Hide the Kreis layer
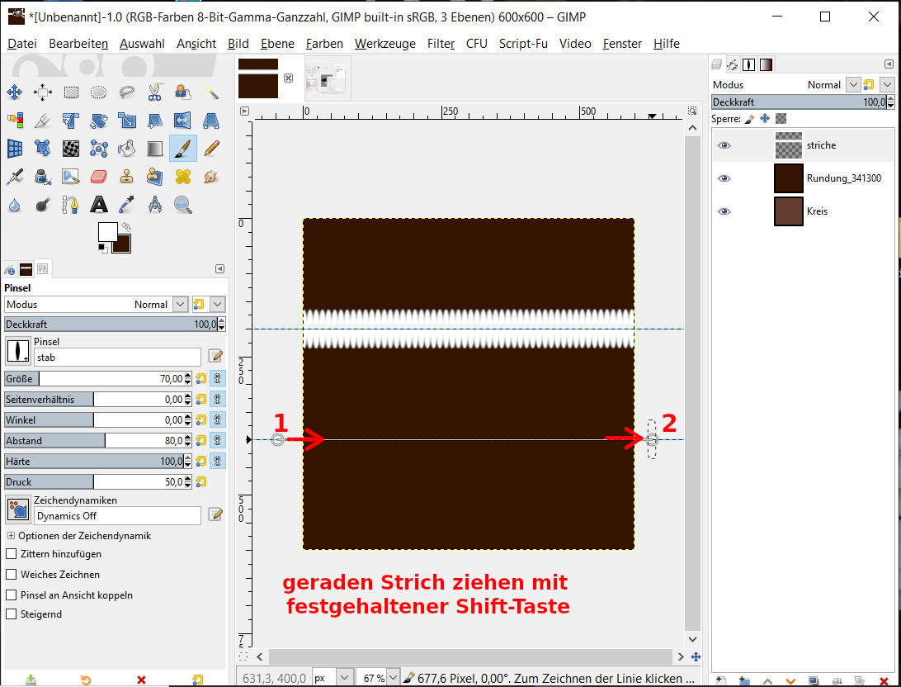The image size is (901, 687). pos(724,211)
